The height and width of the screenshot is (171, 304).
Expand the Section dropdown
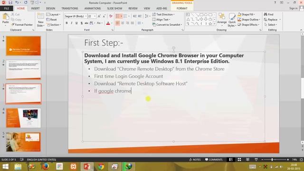[x=54, y=25]
